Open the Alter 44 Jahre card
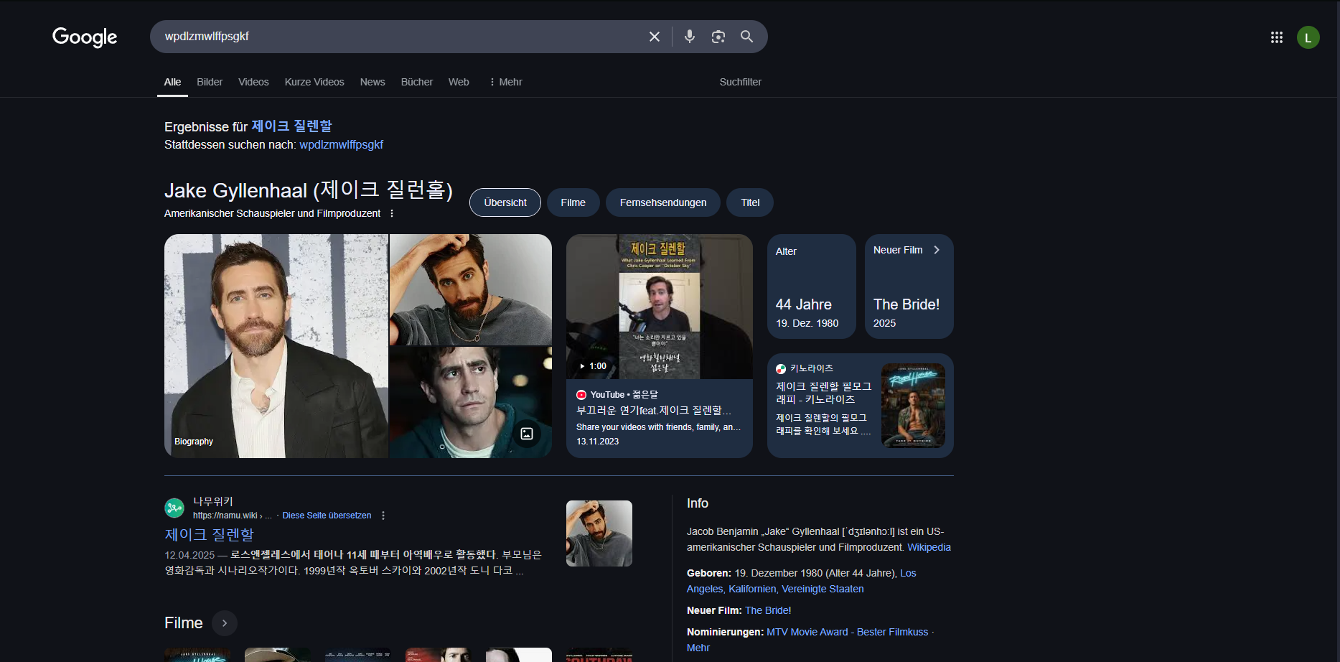The width and height of the screenshot is (1340, 662). (x=812, y=286)
